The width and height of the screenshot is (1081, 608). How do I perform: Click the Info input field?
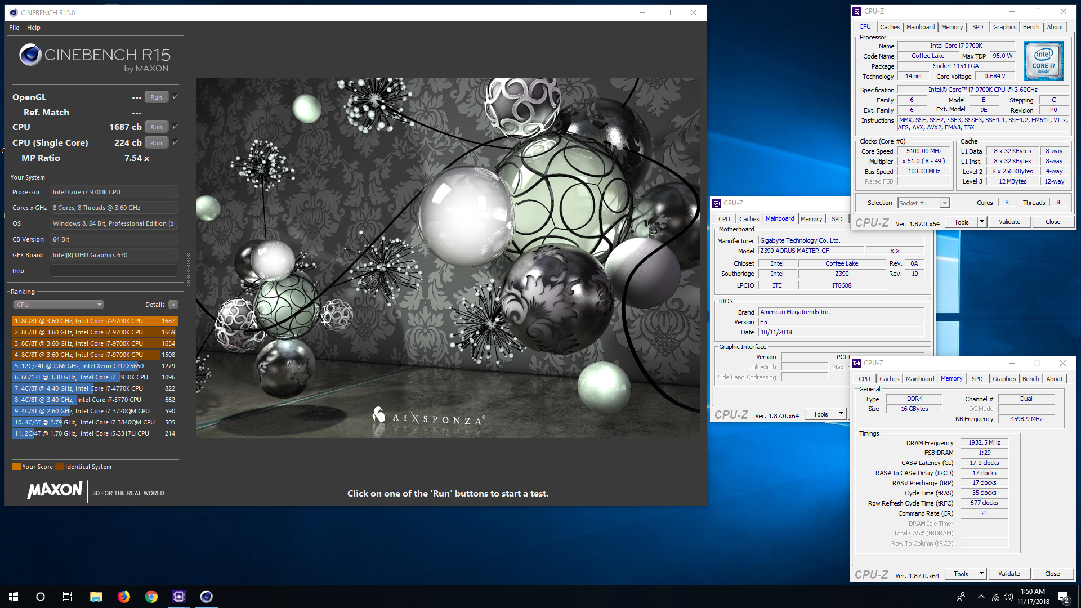tap(114, 271)
